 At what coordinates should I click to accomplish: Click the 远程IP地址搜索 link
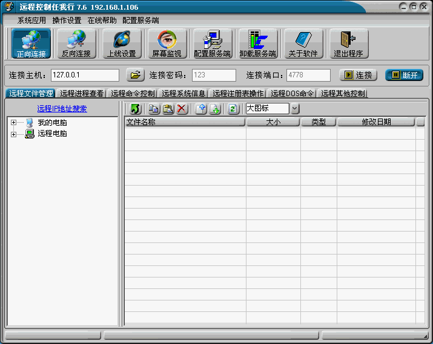(62, 109)
